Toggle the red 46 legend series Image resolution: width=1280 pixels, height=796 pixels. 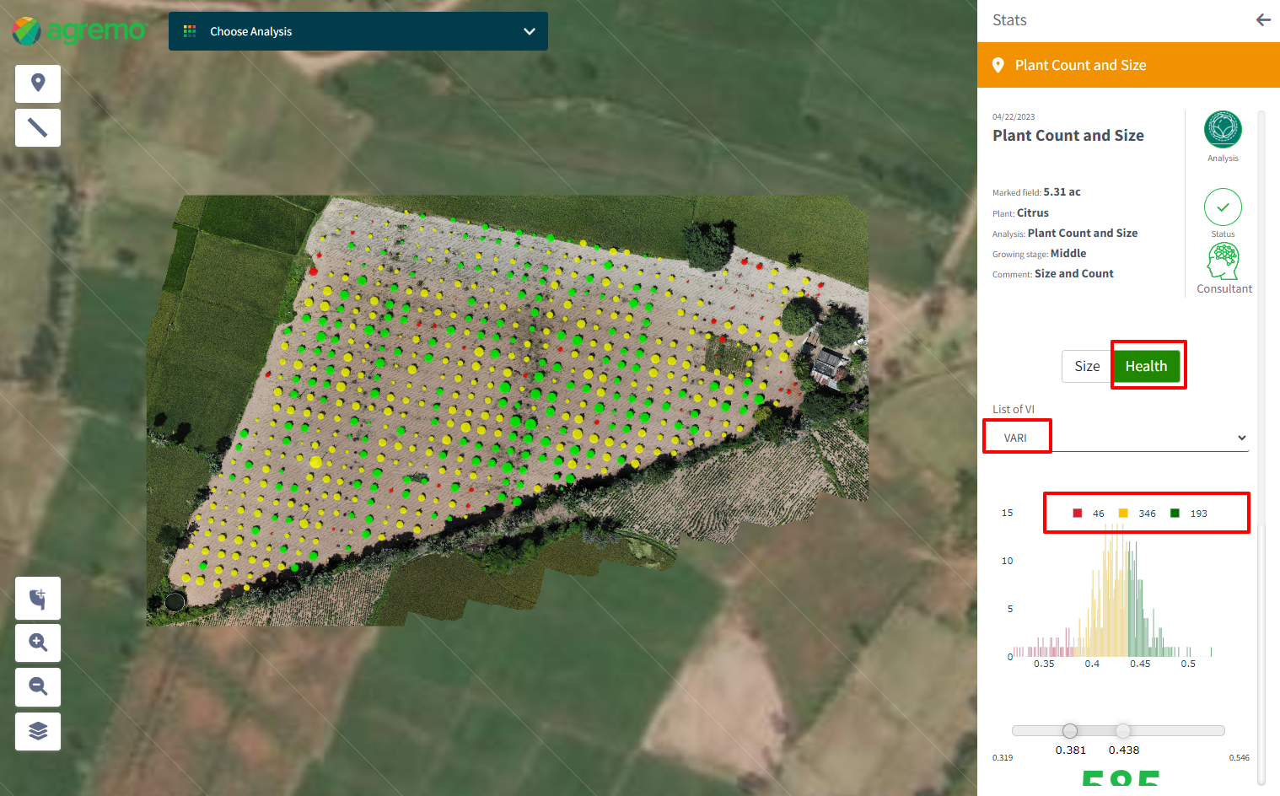[1089, 514]
